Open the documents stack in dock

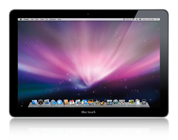pos(137,102)
